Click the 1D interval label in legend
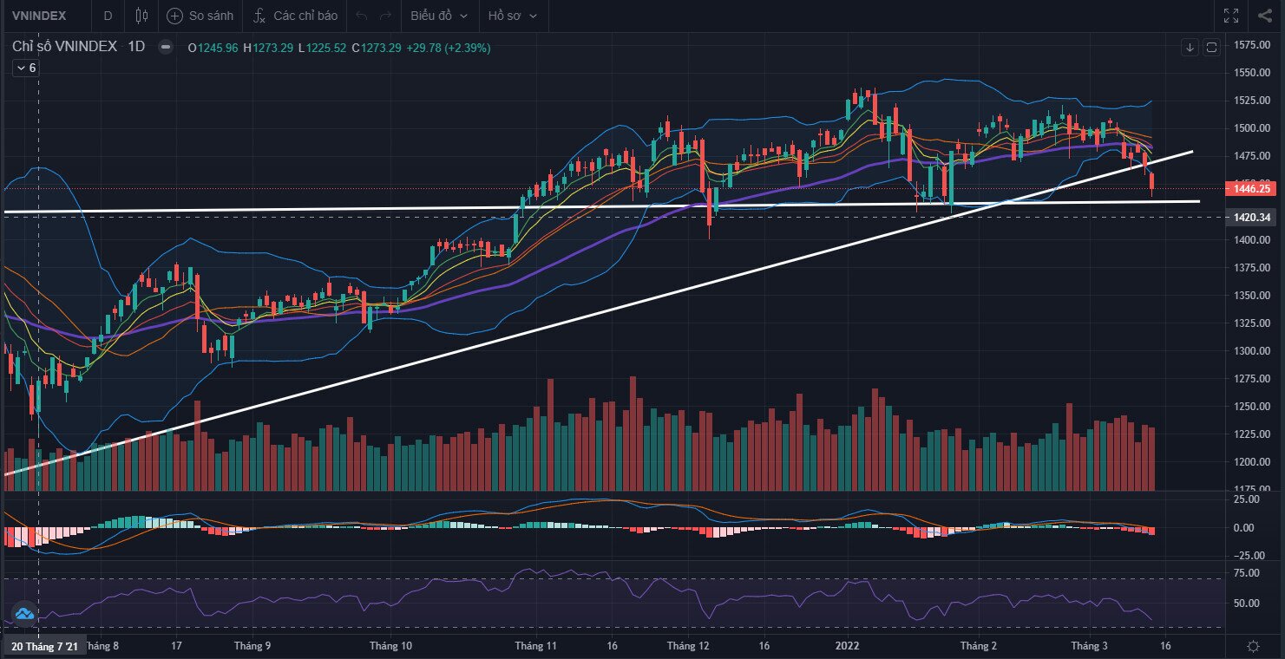 [136, 47]
